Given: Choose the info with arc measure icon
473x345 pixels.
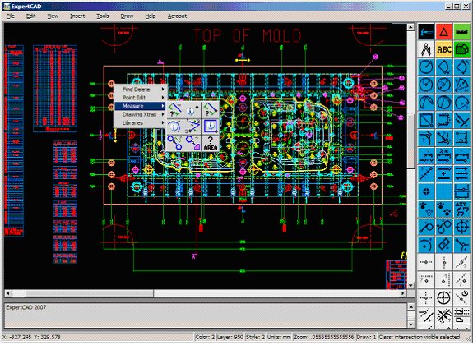Looking at the screenshot, I should coord(174,126).
